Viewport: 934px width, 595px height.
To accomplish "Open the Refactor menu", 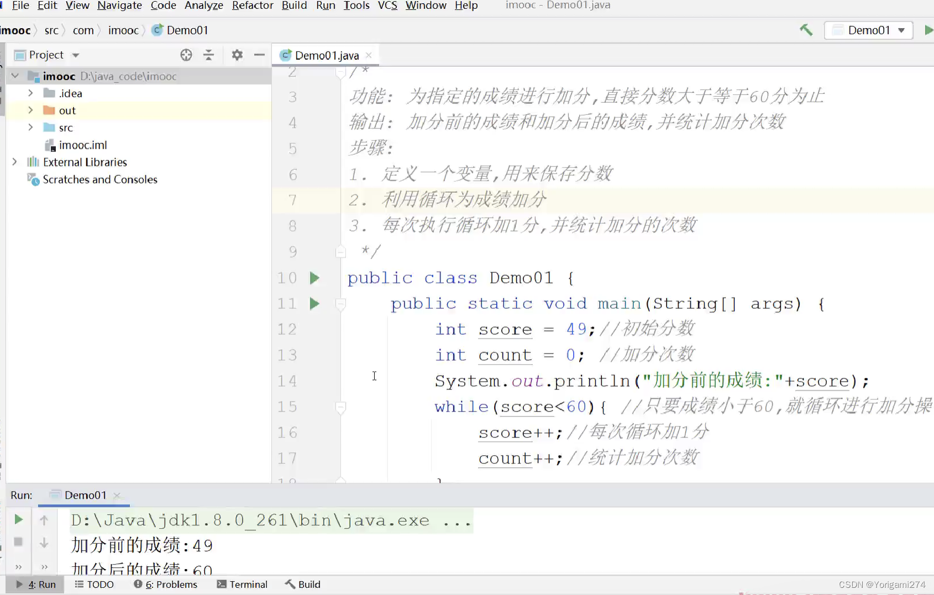I will [253, 6].
